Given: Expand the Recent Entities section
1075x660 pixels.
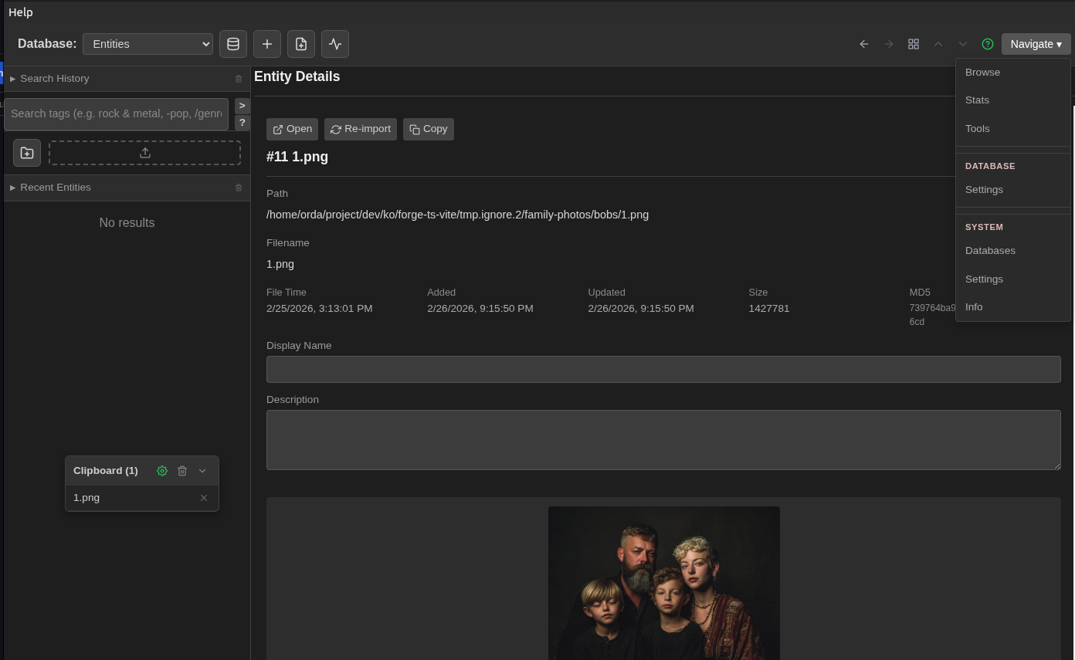Looking at the screenshot, I should 55,188.
